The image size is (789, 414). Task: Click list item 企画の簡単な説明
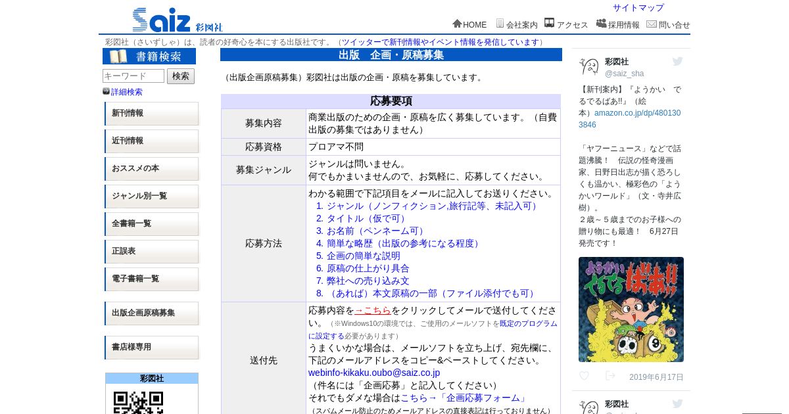pyautogui.click(x=364, y=256)
